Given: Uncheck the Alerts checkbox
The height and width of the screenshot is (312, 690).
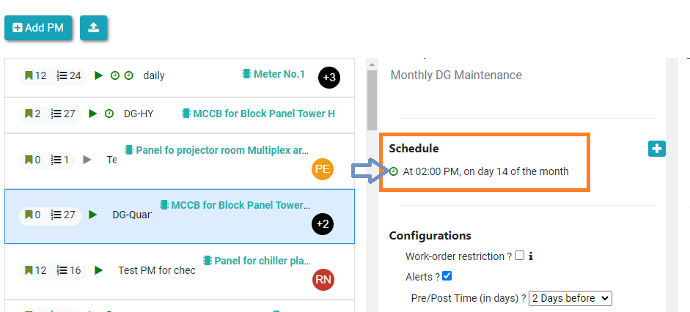Looking at the screenshot, I should [x=447, y=276].
